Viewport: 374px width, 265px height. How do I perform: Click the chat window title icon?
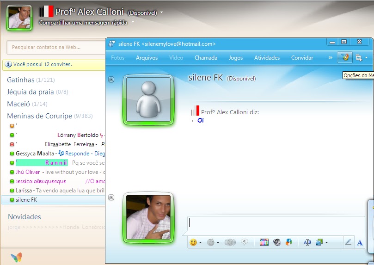tap(111, 44)
